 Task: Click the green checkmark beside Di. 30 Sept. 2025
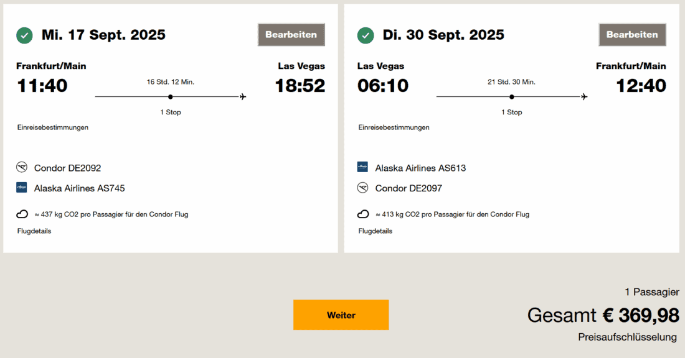pos(366,35)
